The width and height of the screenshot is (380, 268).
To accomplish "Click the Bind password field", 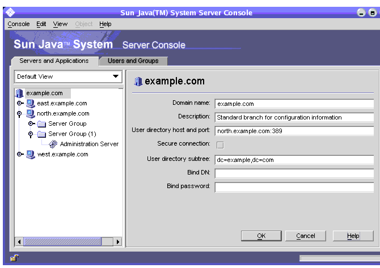I will 294,187.
